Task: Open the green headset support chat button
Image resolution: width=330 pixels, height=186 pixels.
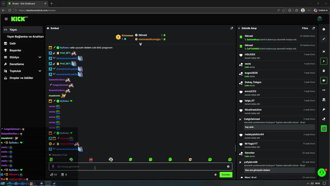Action: [321, 172]
